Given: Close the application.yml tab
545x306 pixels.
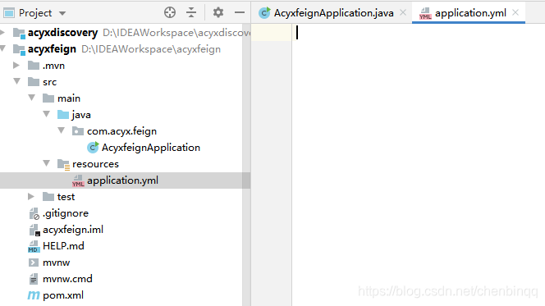Looking at the screenshot, I should pyautogui.click(x=515, y=12).
